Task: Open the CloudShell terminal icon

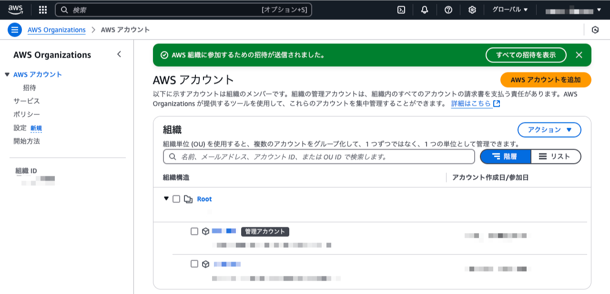Action: 401,10
